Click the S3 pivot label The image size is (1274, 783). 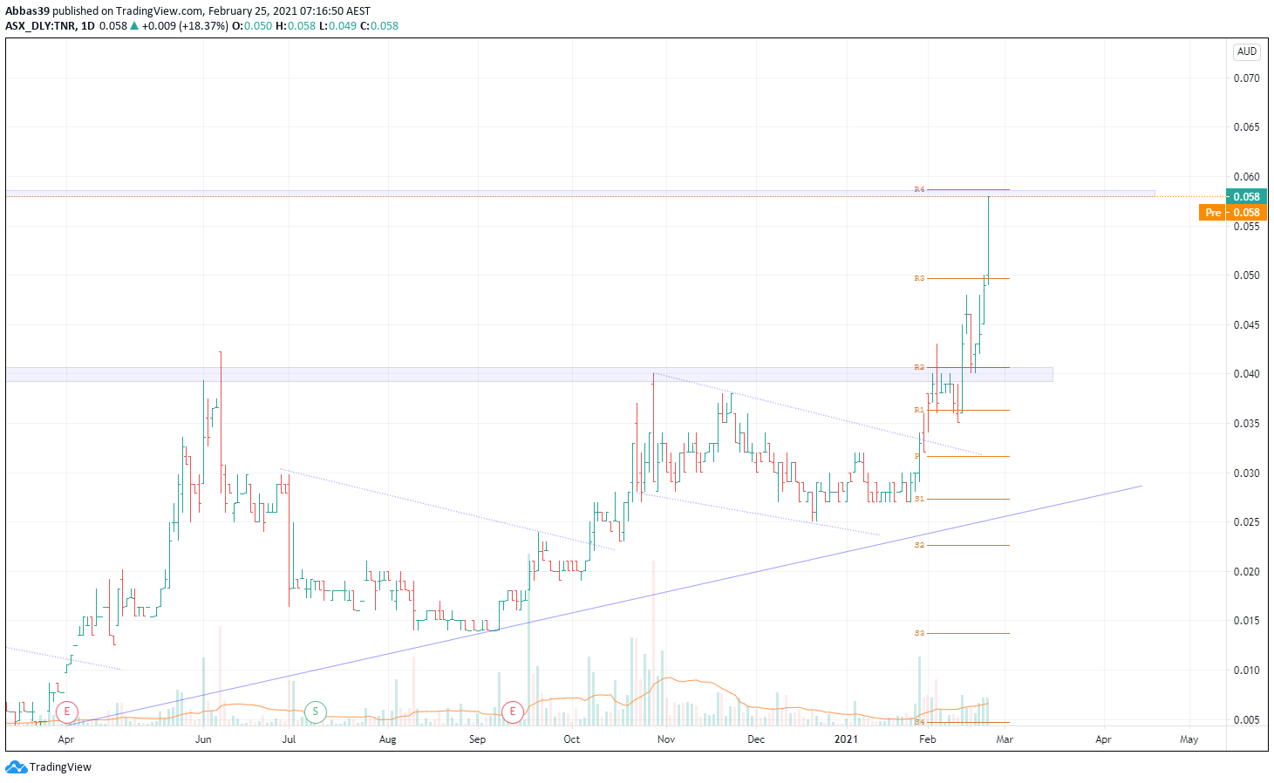(x=919, y=633)
